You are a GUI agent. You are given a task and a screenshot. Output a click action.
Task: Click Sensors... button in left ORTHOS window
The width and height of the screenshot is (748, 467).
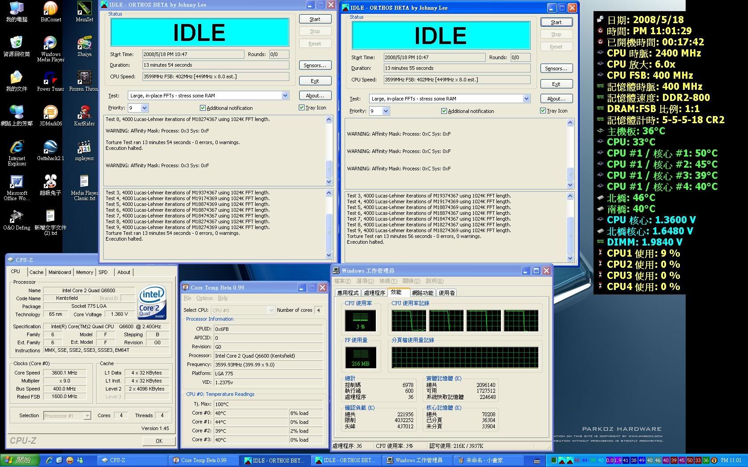tap(315, 65)
